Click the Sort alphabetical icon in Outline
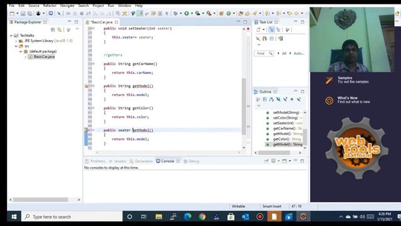The height and width of the screenshot is (226, 401). pyautogui.click(x=271, y=99)
